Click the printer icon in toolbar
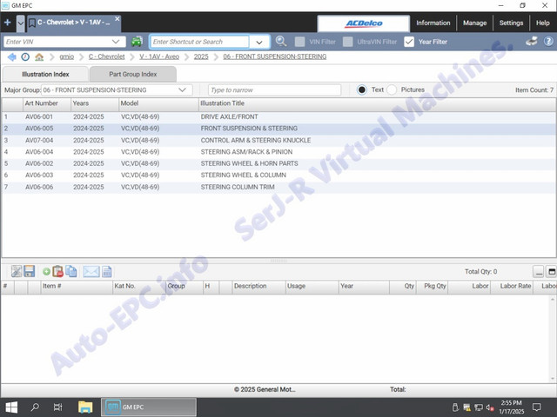 coord(532,42)
